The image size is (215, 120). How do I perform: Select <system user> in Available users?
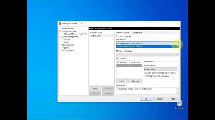[x=101, y=36]
